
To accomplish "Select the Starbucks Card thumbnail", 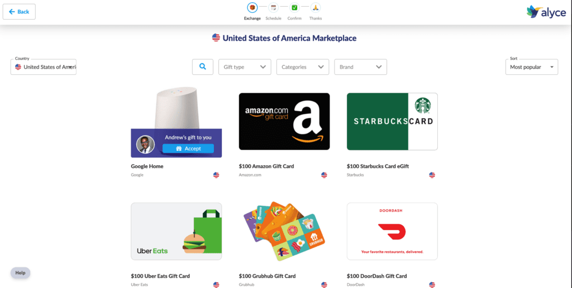I will coord(392,122).
